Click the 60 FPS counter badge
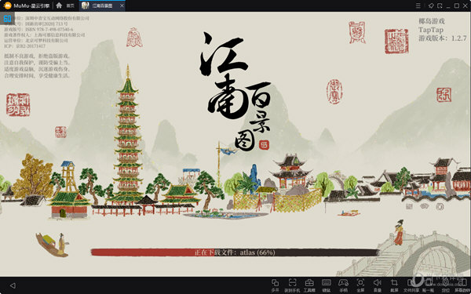This screenshot has height=294, width=471. coord(7,19)
